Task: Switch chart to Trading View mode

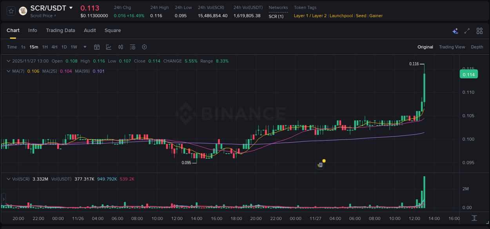Action: tap(452, 47)
